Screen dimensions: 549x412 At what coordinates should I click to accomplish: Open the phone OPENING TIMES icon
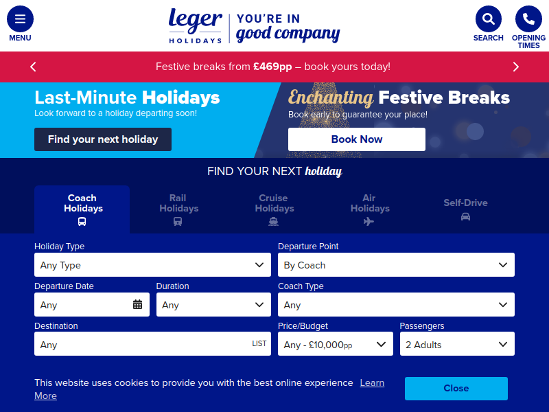point(528,19)
